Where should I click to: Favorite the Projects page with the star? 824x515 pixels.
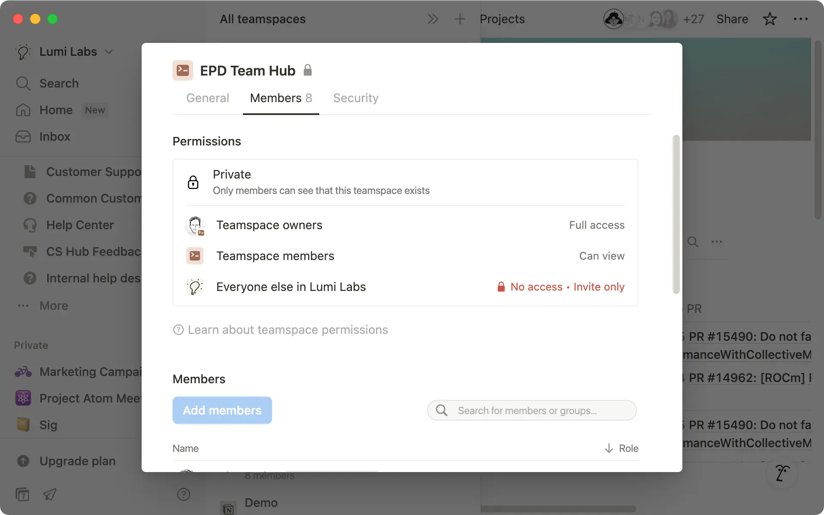coord(769,19)
